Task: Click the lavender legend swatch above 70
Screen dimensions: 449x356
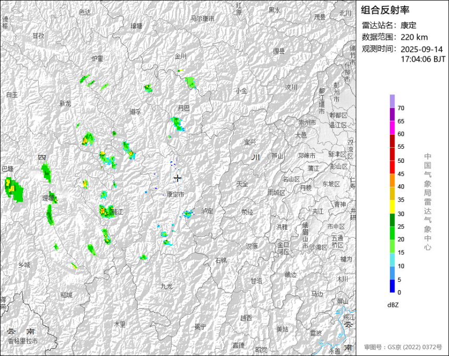Action: (x=392, y=101)
